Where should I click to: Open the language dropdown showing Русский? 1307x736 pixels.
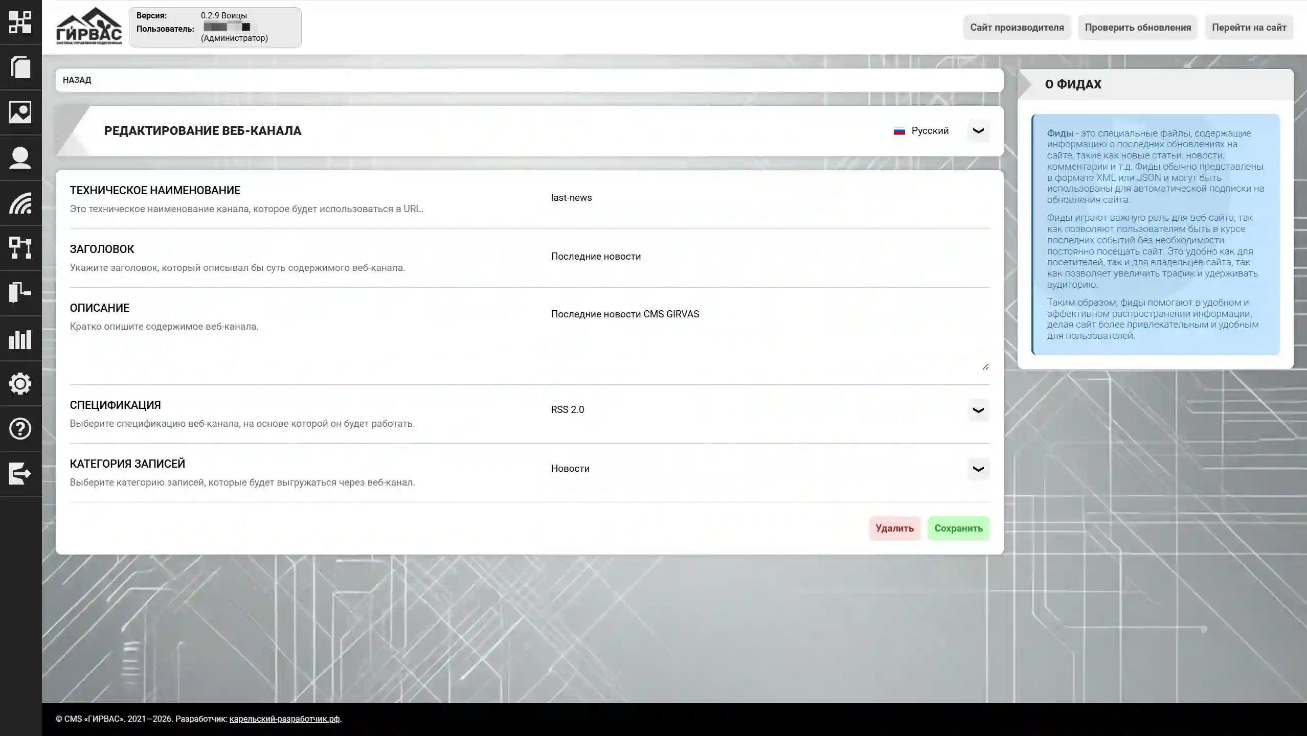[978, 130]
